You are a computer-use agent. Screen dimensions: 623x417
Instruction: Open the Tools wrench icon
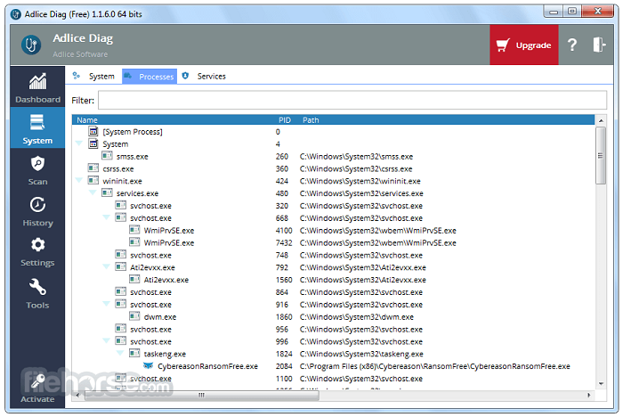(37, 288)
